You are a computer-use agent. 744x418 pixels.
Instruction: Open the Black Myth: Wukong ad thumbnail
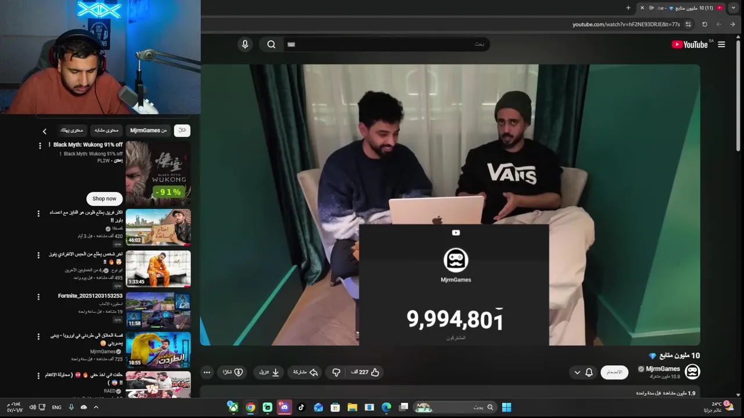tap(158, 173)
